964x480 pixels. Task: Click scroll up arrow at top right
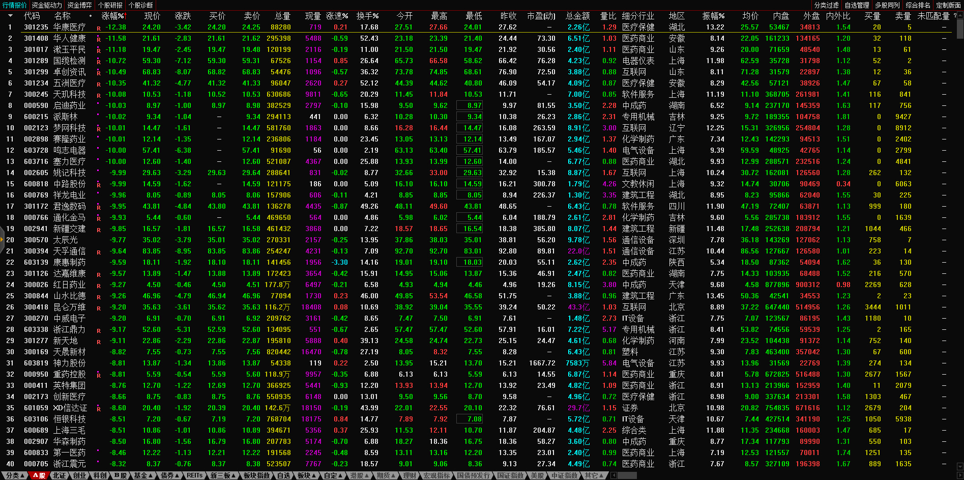coord(960,16)
